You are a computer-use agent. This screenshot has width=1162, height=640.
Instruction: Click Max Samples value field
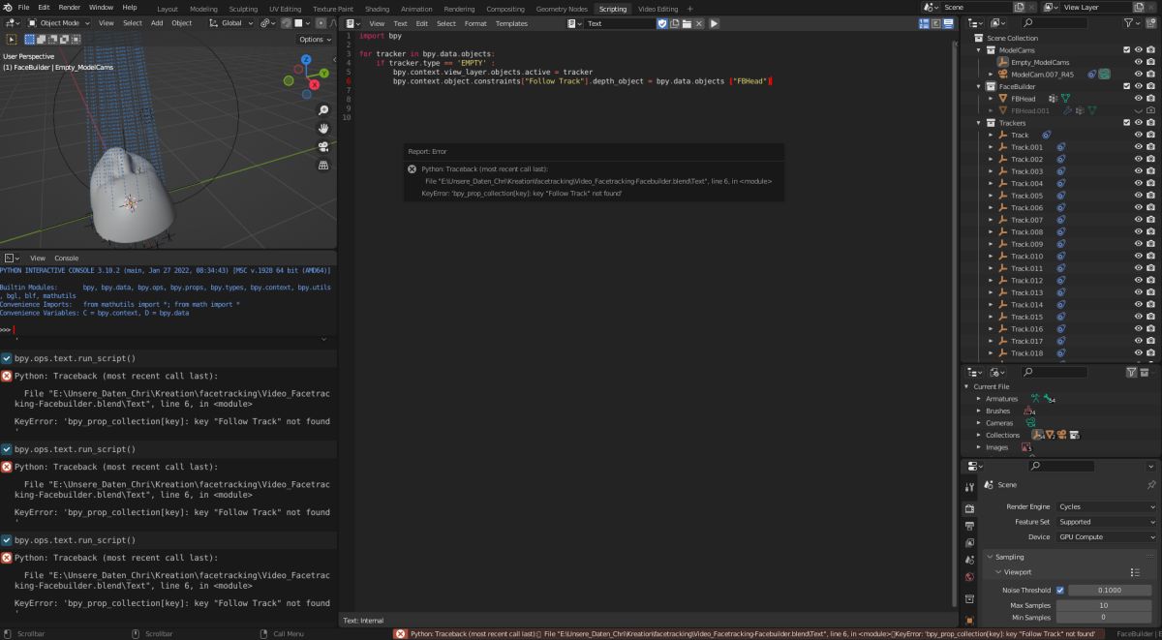(x=1106, y=605)
